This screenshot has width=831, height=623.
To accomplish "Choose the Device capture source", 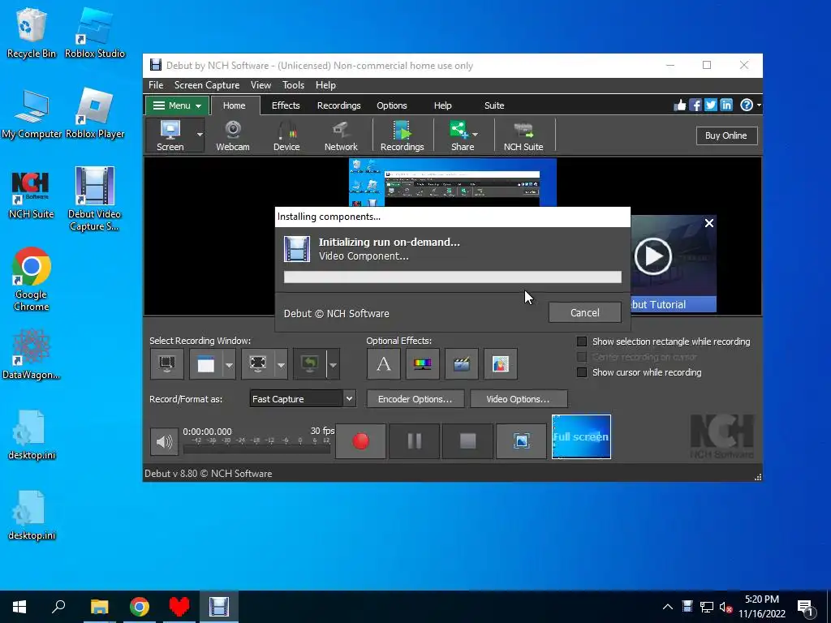I will pyautogui.click(x=286, y=135).
